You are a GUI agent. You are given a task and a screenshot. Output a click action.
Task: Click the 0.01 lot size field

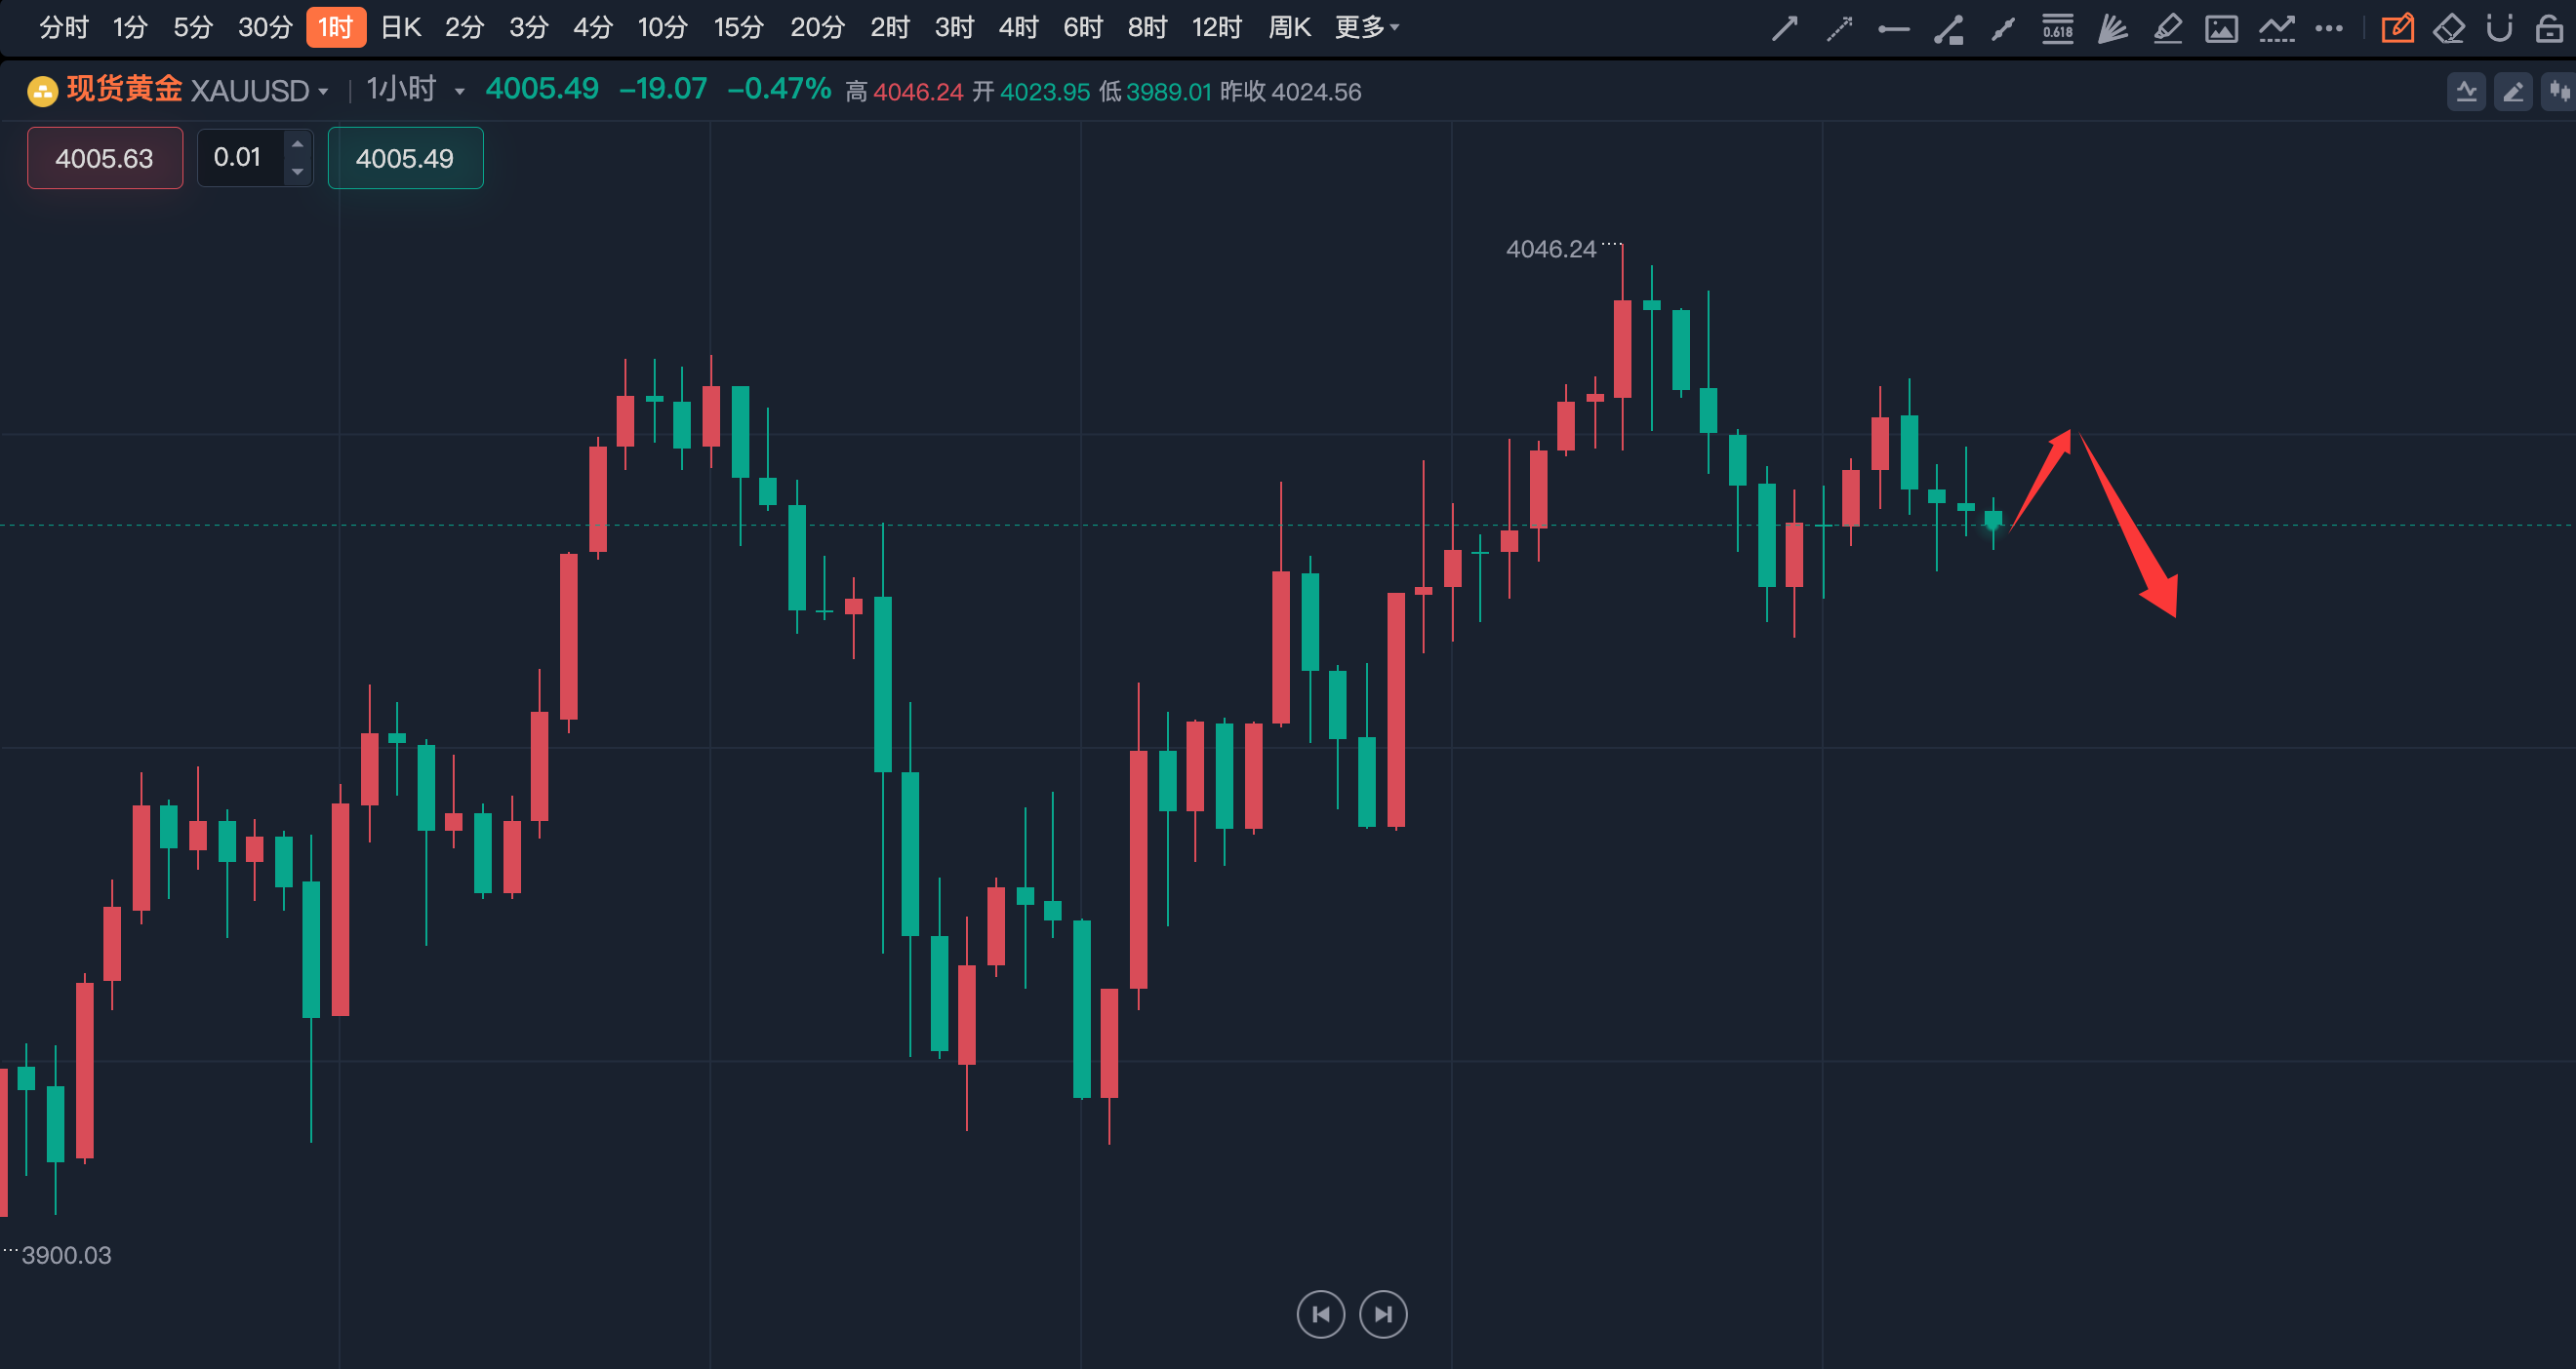click(240, 158)
